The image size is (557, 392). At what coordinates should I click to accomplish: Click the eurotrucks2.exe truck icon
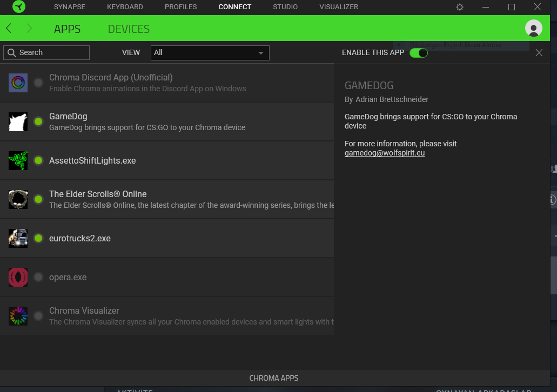(x=18, y=238)
